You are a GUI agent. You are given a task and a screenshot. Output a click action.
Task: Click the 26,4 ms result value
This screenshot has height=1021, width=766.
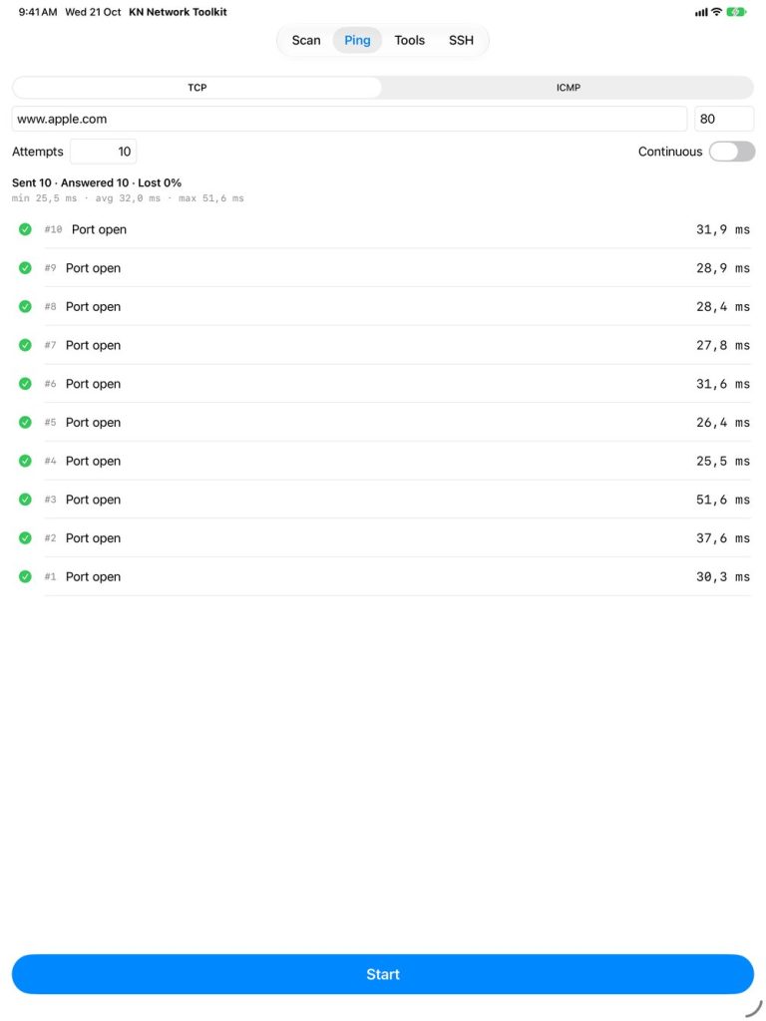tap(723, 422)
